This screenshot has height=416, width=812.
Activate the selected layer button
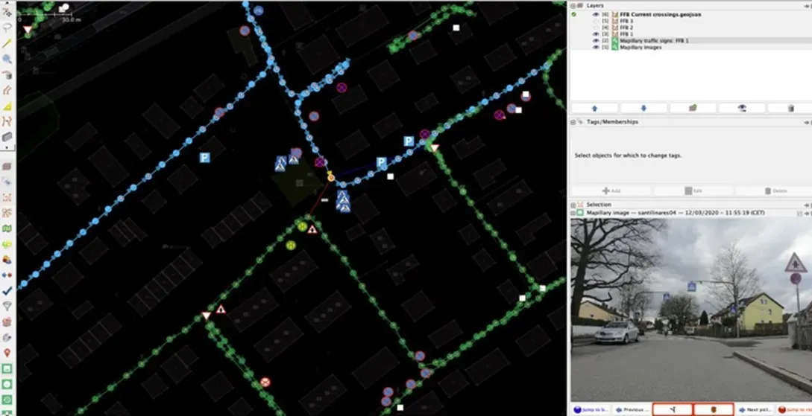693,108
